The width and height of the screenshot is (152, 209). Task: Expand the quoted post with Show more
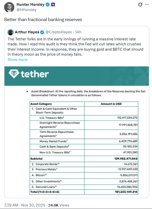pos(17,60)
